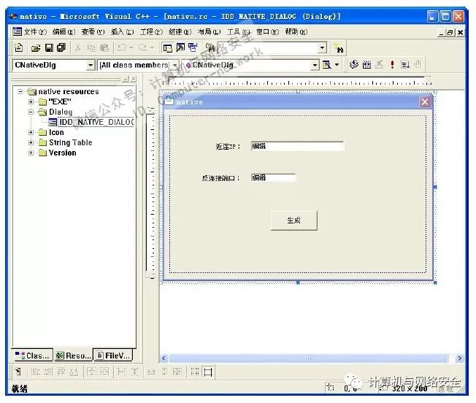This screenshot has width=476, height=403.
Task: Open the 插入 menu
Action: click(x=122, y=31)
